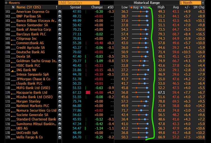Click the chart icon for BNP Paribas SA
The height and width of the screenshot is (143, 211).
[x=59, y=16]
